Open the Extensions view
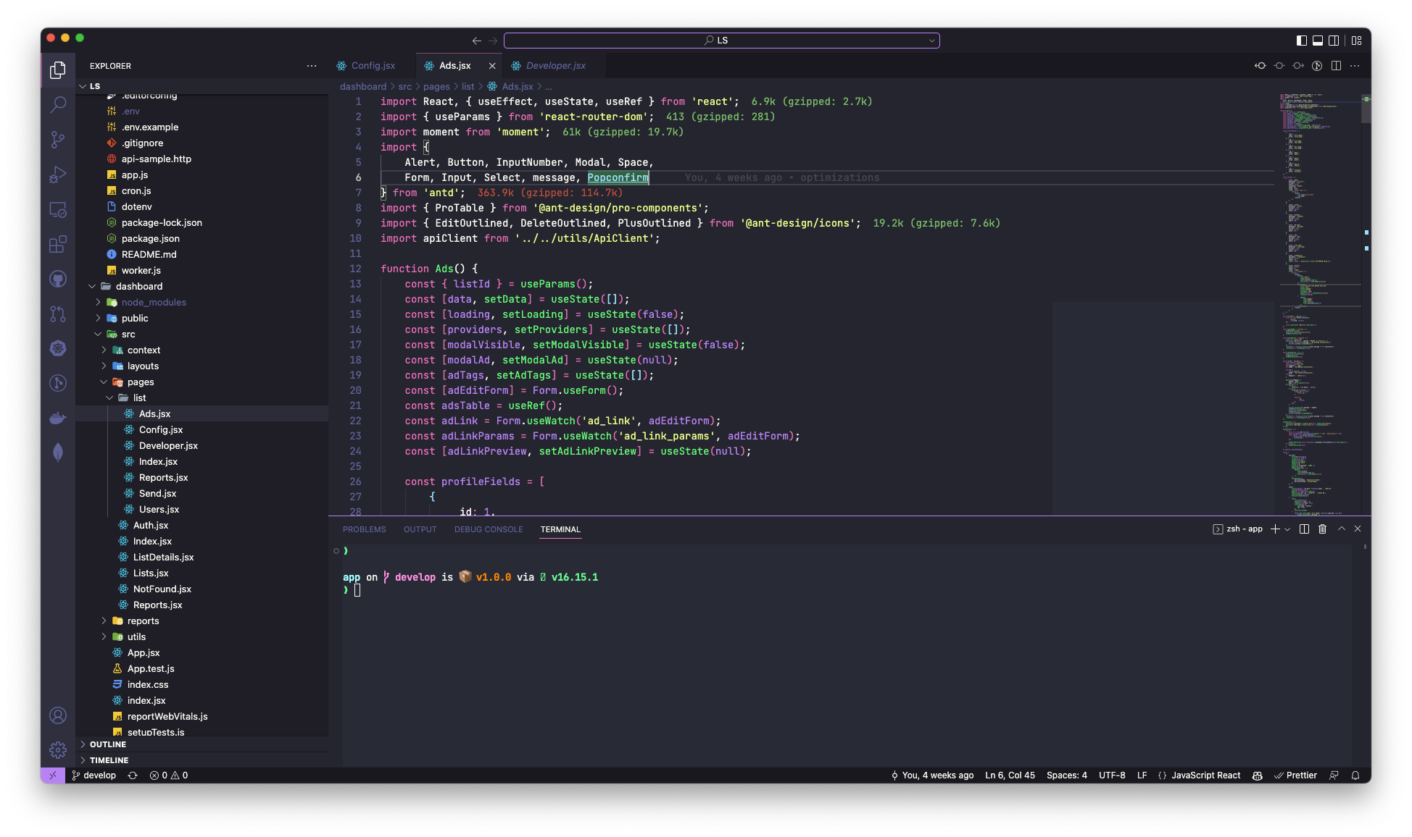1412x837 pixels. (x=58, y=244)
